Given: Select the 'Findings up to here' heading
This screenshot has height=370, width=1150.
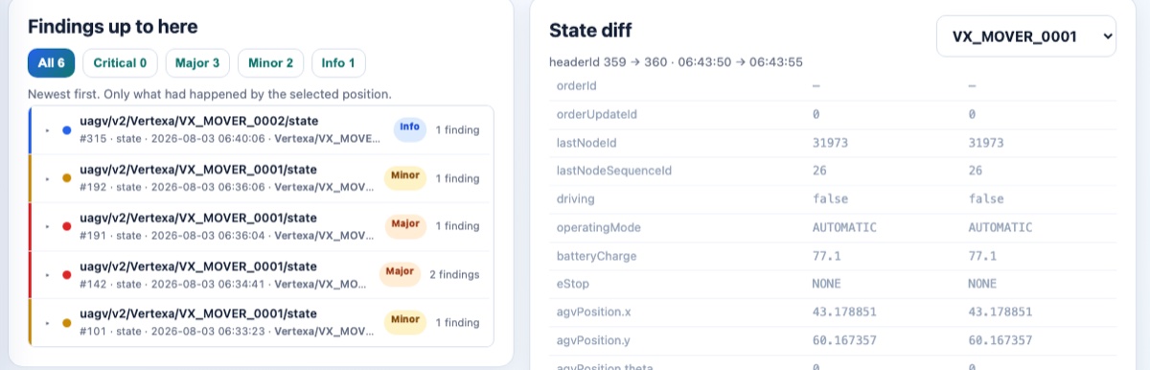Looking at the screenshot, I should click(113, 27).
